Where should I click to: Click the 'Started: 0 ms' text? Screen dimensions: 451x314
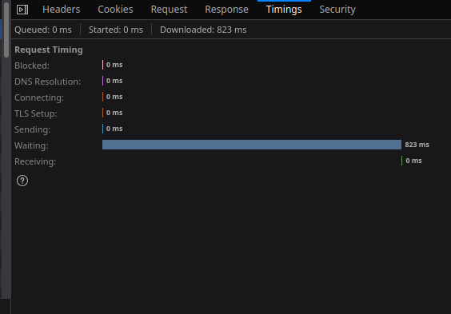pos(116,30)
